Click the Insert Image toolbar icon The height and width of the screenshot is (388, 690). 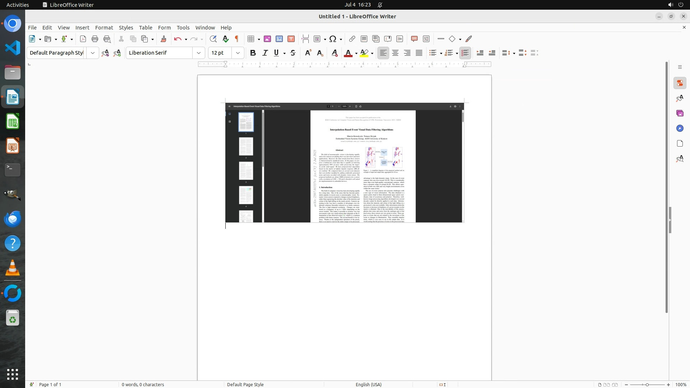click(x=267, y=39)
